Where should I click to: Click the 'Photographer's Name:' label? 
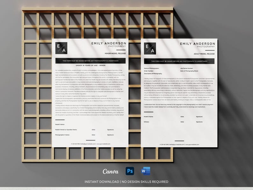point(62,135)
